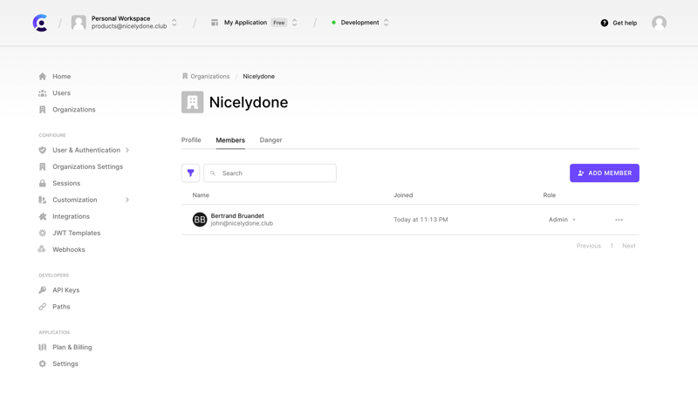The width and height of the screenshot is (698, 400).
Task: Open the Personal Workspace switcher chevrons
Action: tap(174, 23)
